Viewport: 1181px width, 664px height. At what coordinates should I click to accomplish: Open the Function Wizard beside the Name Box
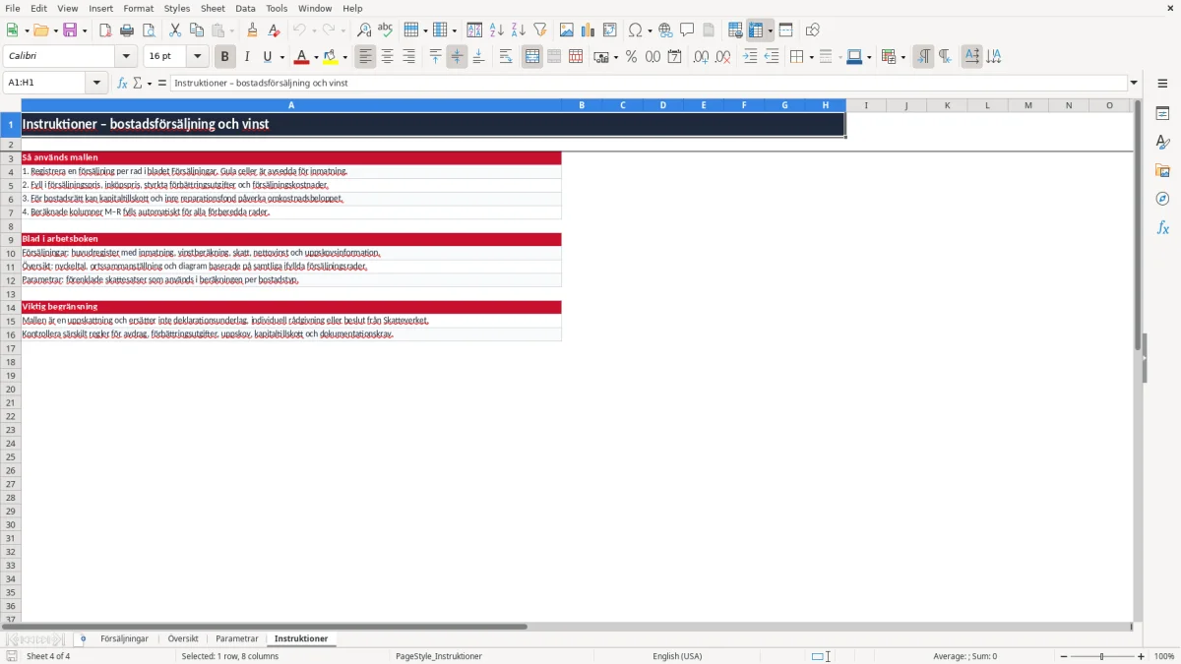point(122,84)
